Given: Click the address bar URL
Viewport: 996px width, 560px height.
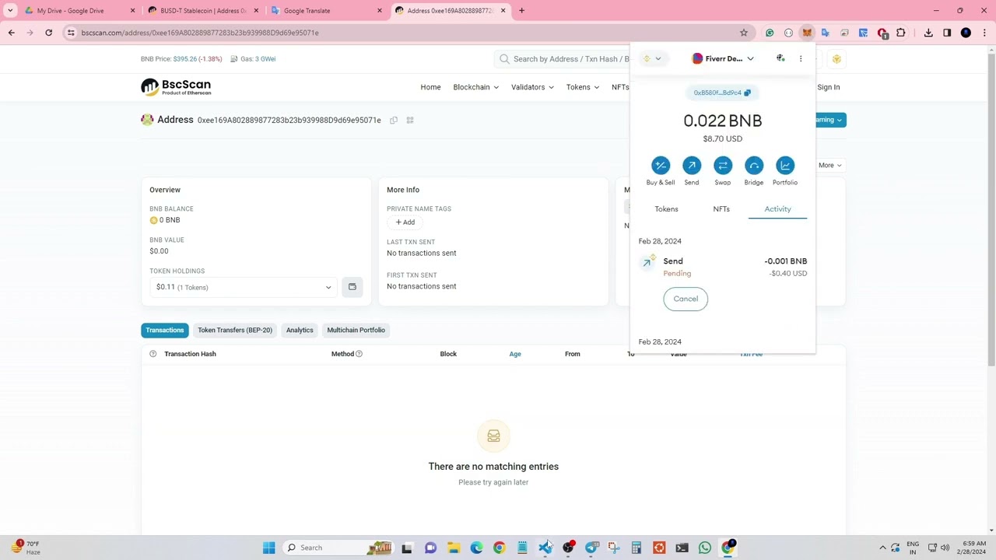Looking at the screenshot, I should point(200,33).
